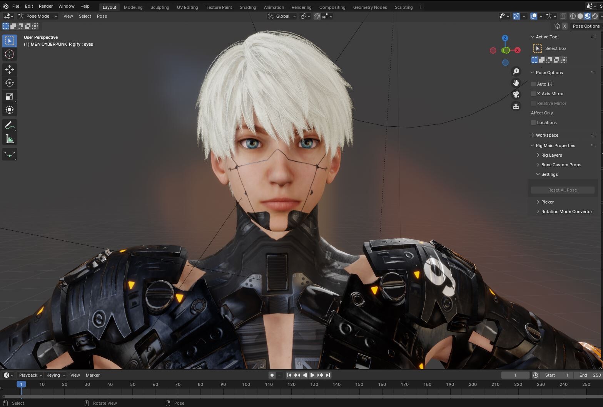
Task: Switch to rendered viewport shading
Action: click(x=595, y=16)
